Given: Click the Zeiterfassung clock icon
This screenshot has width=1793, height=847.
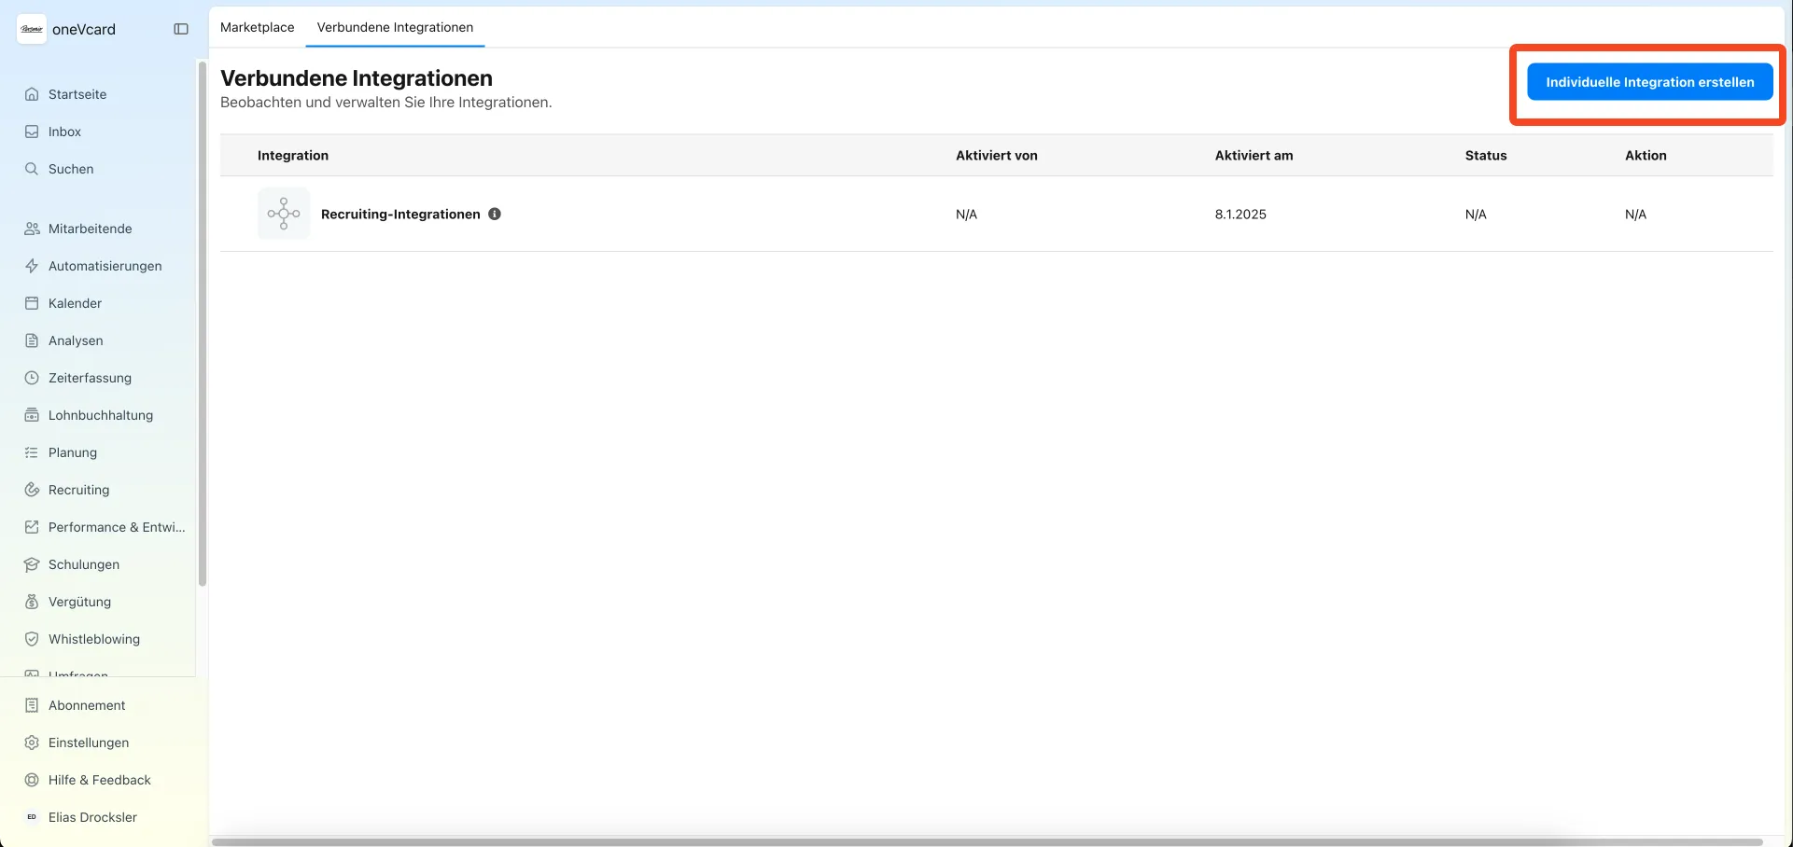Looking at the screenshot, I should pos(32,378).
